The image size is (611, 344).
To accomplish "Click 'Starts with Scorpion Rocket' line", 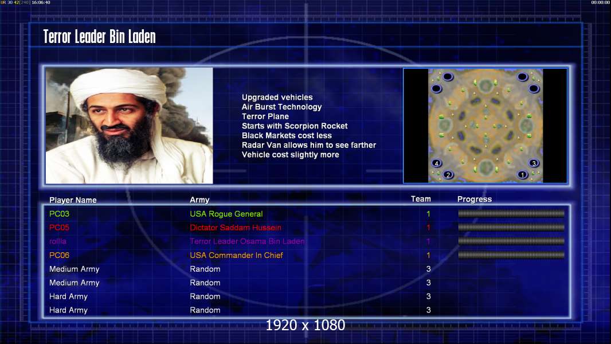I will pos(295,126).
